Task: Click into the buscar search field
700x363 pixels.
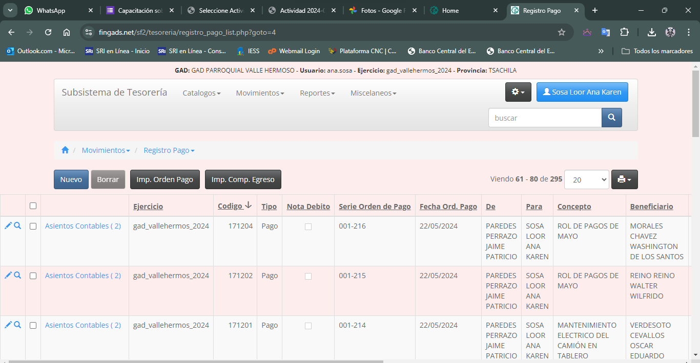Action: click(544, 118)
